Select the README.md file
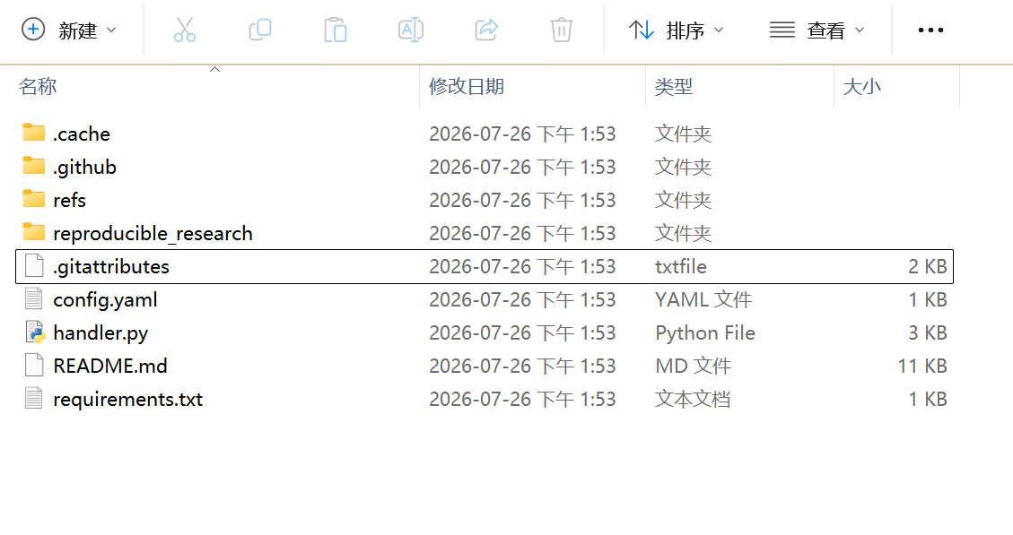 [485, 366]
